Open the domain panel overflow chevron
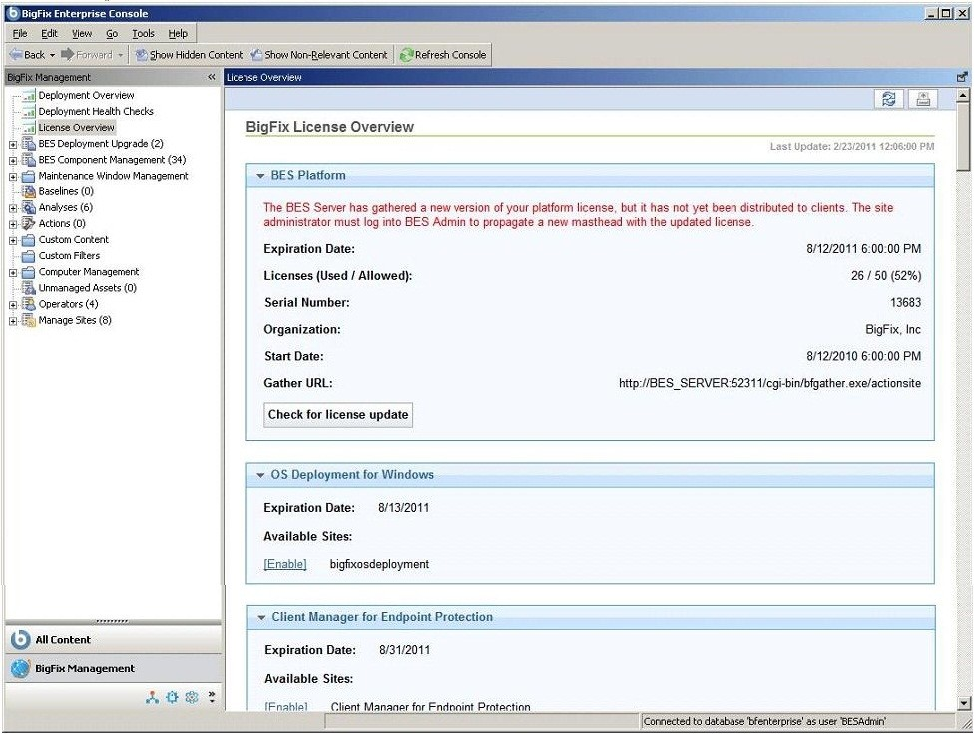 pos(212,697)
